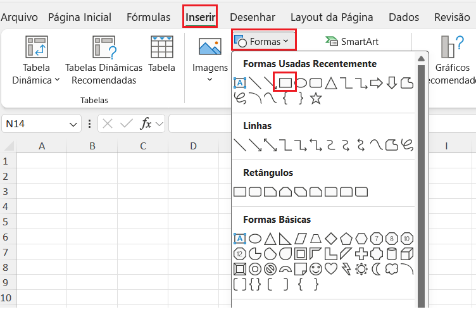This screenshot has height=326, width=476.
Task: Click the insert function fx button
Action: coord(146,124)
